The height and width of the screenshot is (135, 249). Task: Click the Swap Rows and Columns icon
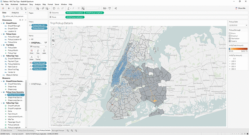click(54, 8)
